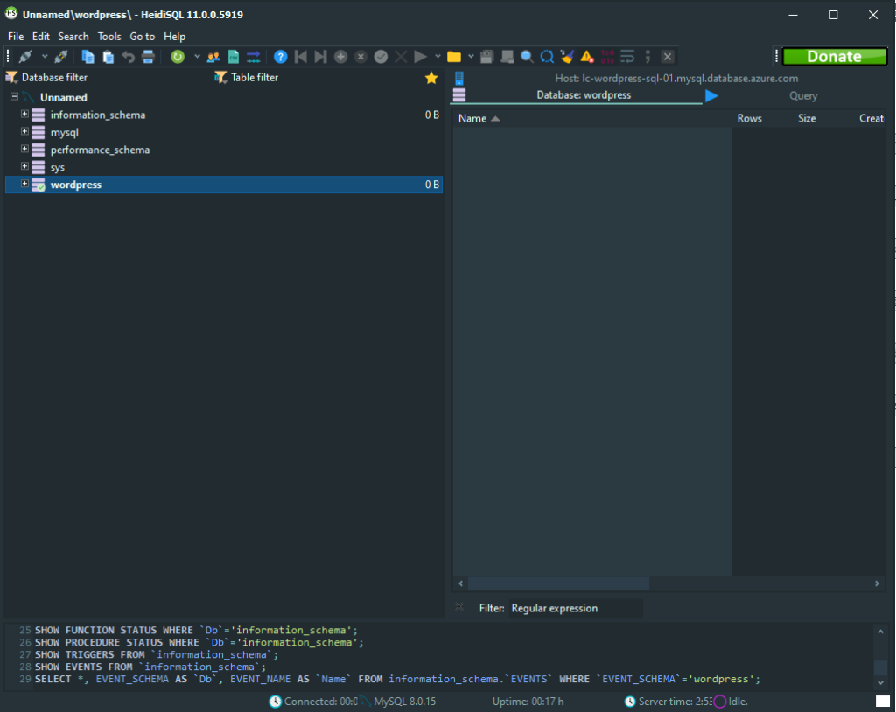Click the Copy toolbar icon

click(x=87, y=57)
